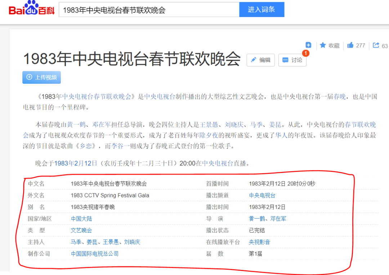Screen dimensions: 389x275
Task: Click the 中文名 value in info table
Action: coord(109,184)
